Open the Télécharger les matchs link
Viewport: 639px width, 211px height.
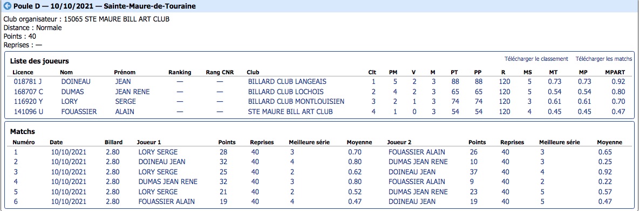603,59
